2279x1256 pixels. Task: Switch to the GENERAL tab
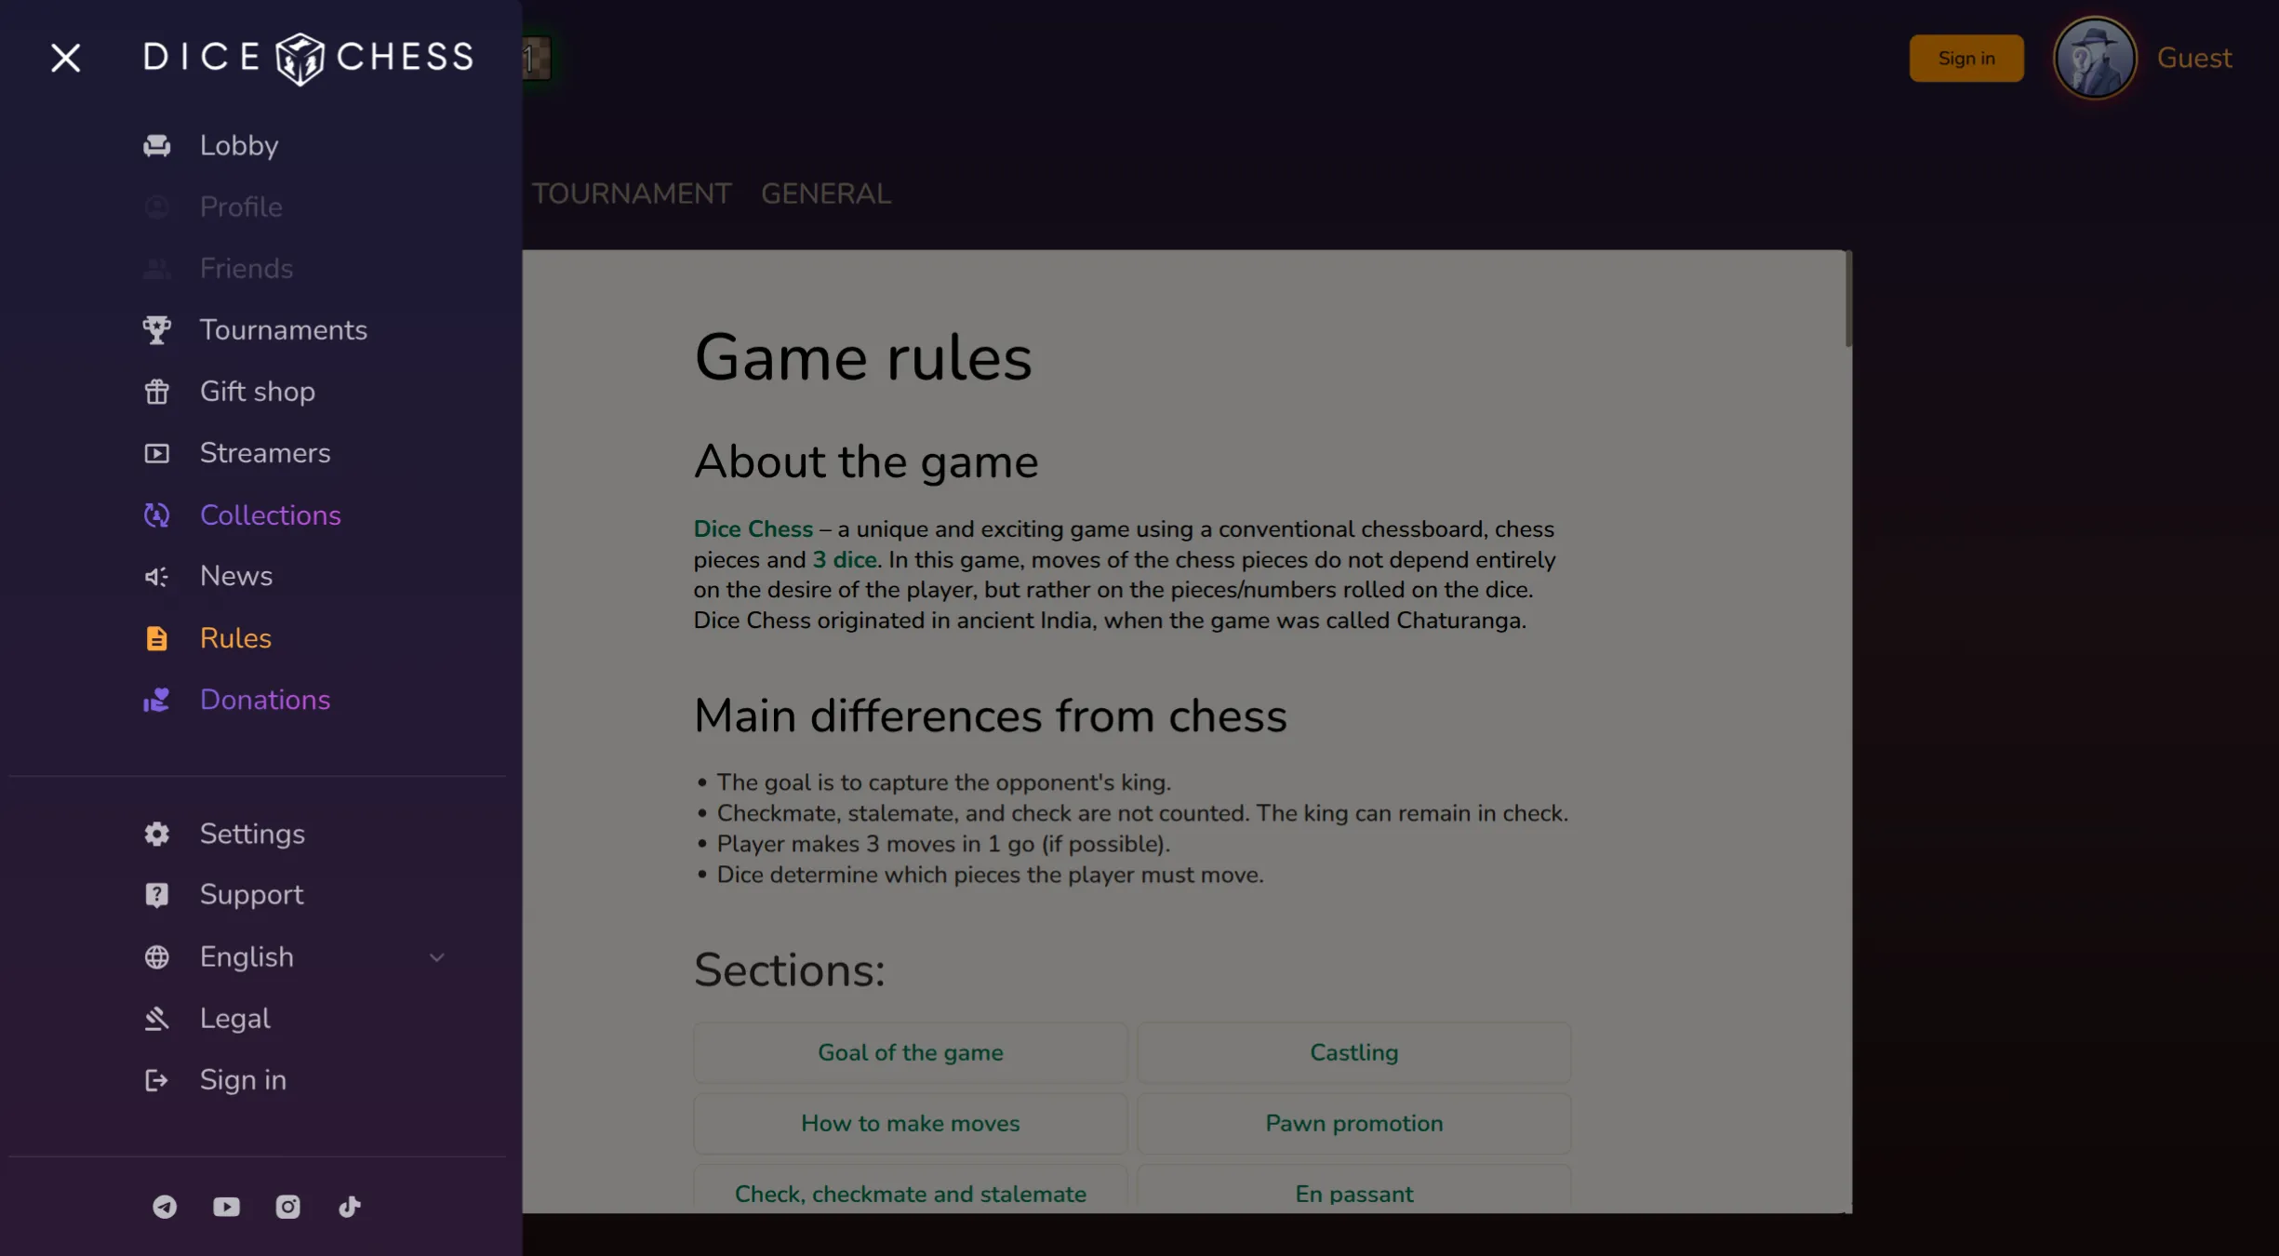pyautogui.click(x=826, y=194)
